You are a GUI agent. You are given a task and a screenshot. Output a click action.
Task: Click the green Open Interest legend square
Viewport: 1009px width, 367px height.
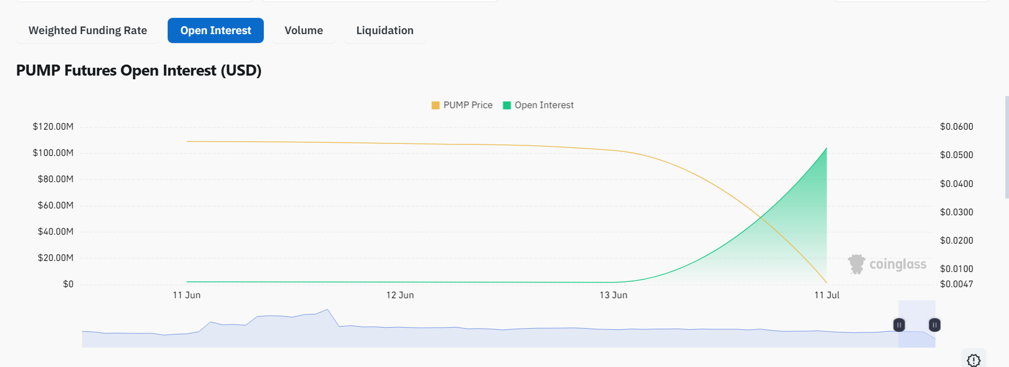(507, 106)
